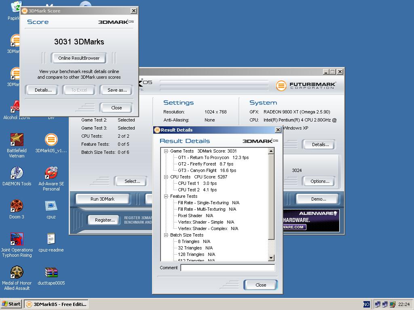
Task: Select Fill Rate - Single-Texturing row
Action: point(209,203)
